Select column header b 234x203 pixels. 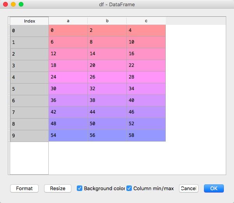[x=107, y=21]
